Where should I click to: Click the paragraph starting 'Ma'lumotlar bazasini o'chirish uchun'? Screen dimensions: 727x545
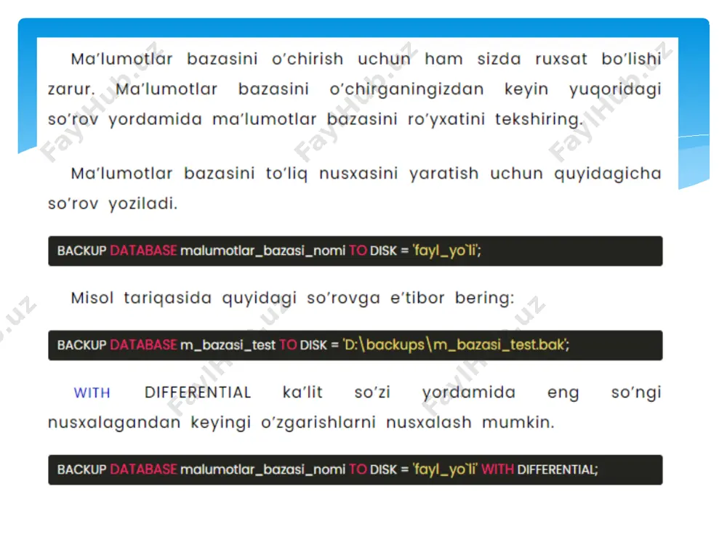tap(355, 89)
